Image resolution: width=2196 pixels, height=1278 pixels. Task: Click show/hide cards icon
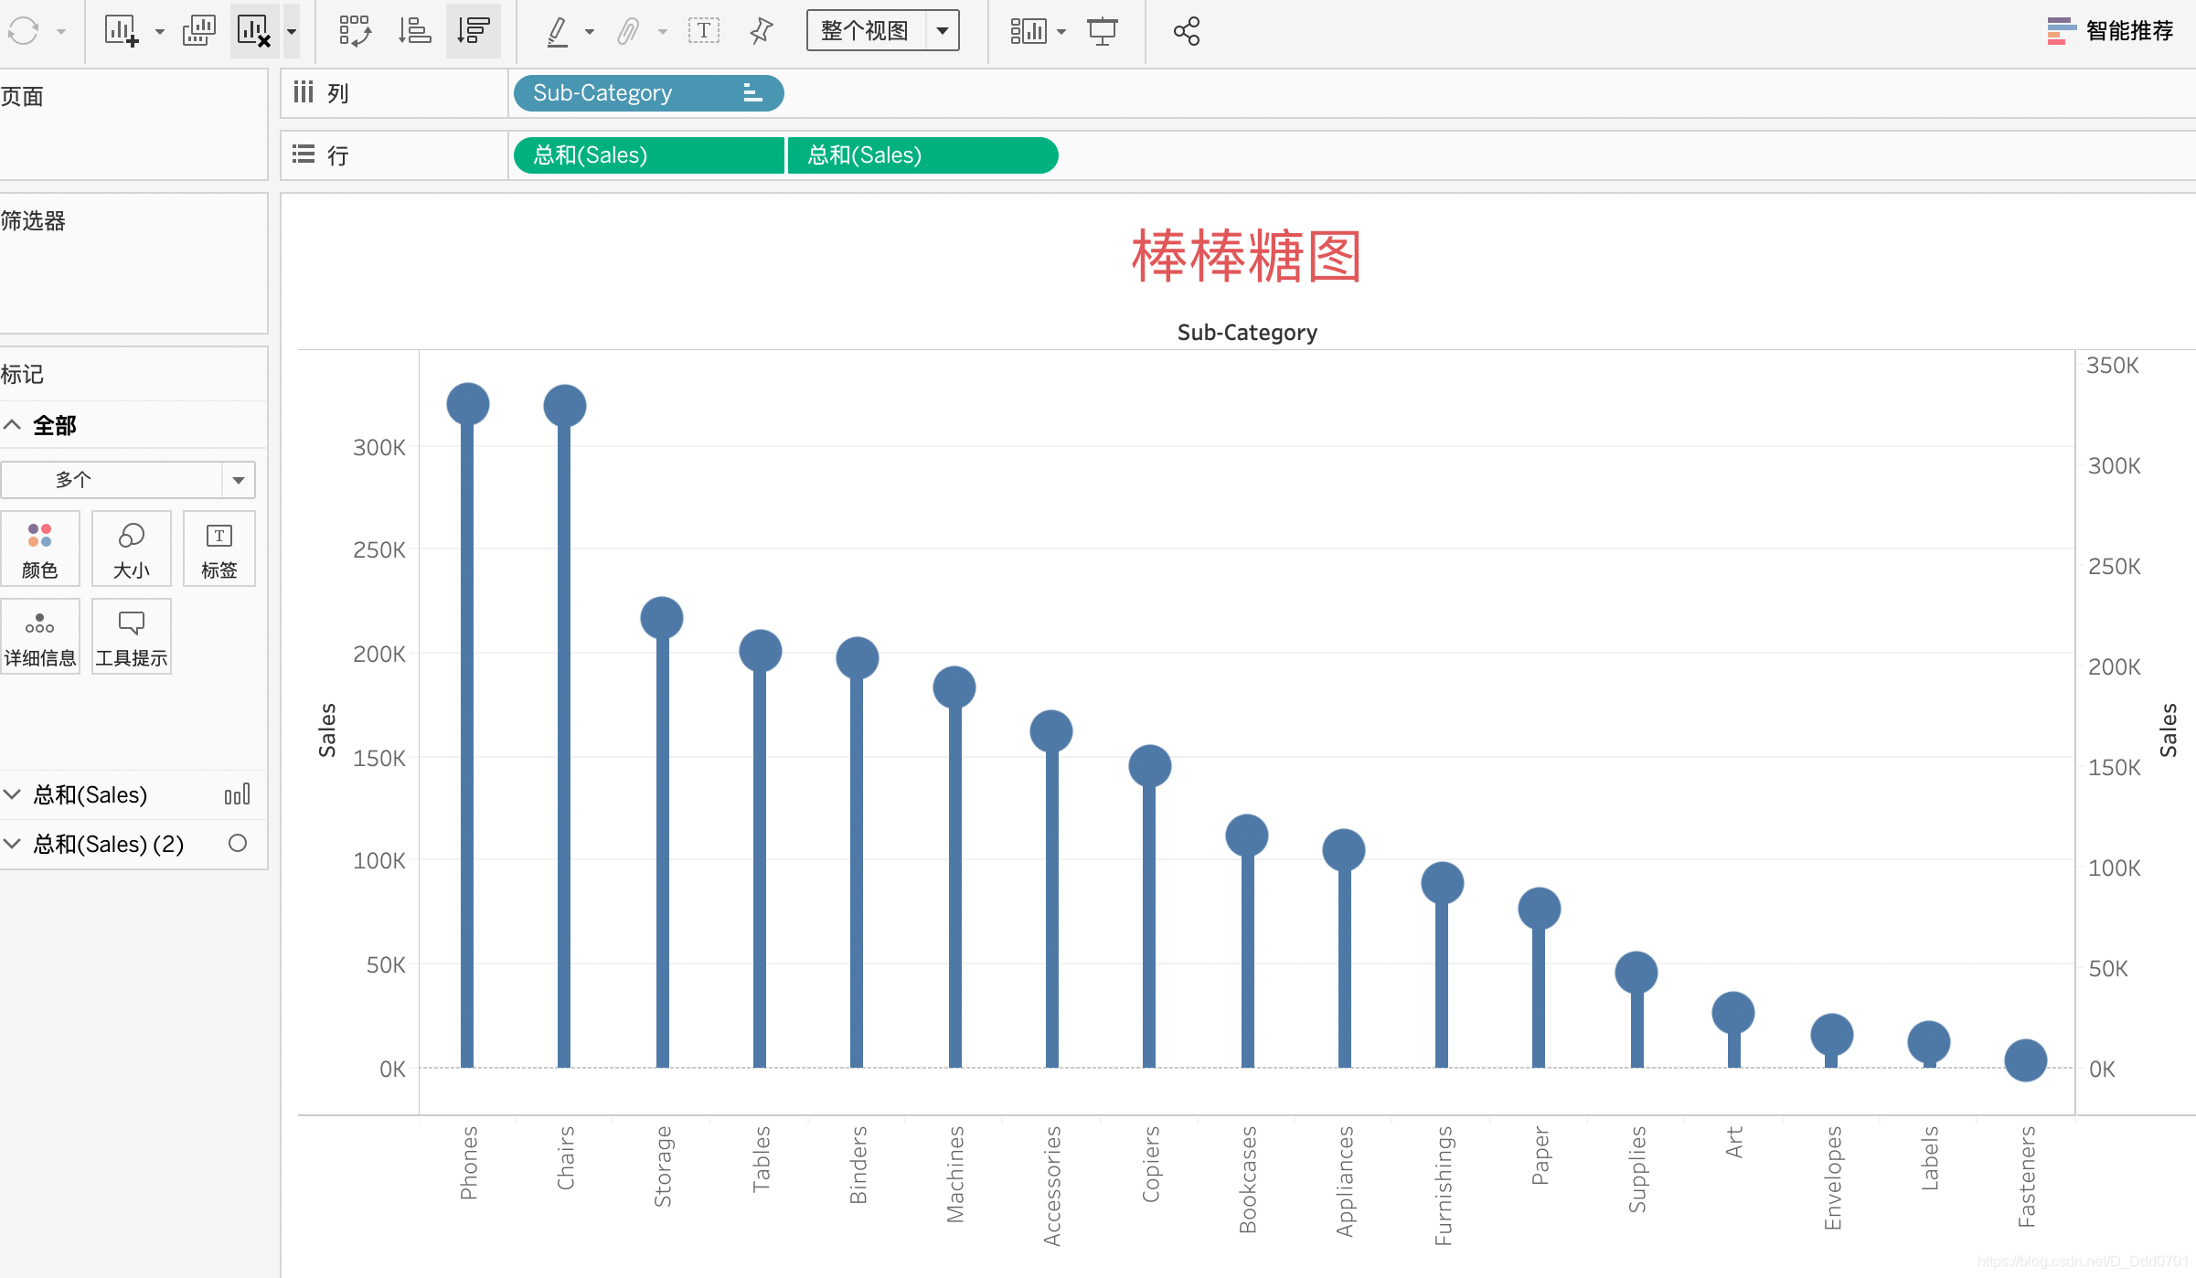tap(1028, 31)
